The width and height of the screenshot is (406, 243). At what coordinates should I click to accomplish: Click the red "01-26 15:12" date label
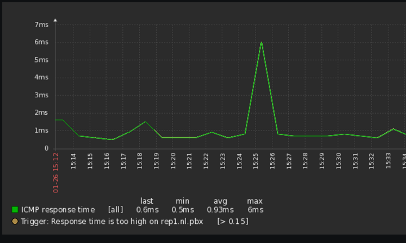(56, 173)
